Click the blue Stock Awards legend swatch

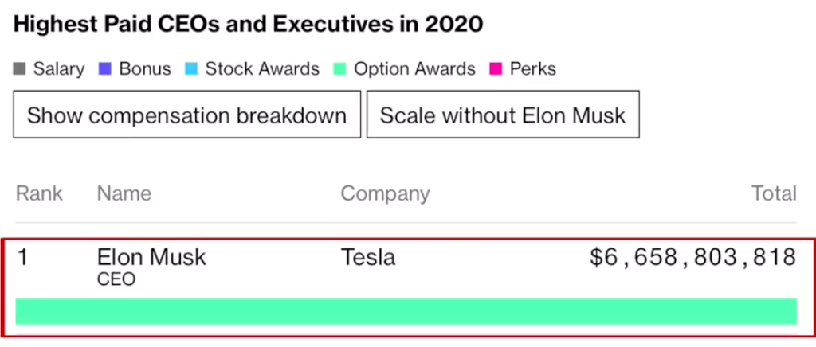[192, 69]
